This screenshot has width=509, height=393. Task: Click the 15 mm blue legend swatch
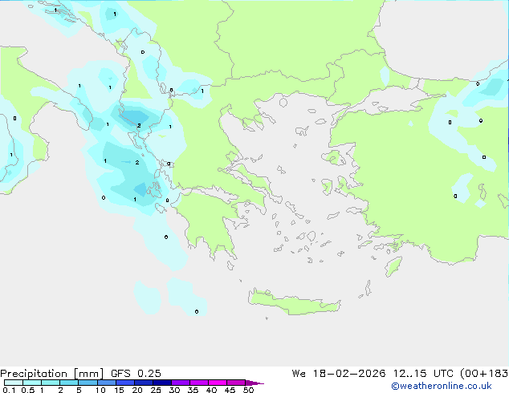(x=125, y=383)
